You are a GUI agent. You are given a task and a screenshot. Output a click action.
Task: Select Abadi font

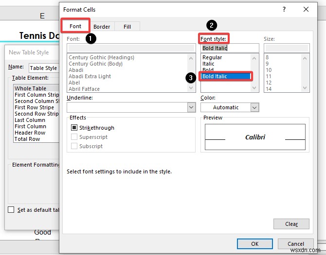(x=76, y=70)
